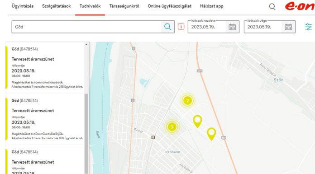Open the Hálózat app menu item

[211, 6]
